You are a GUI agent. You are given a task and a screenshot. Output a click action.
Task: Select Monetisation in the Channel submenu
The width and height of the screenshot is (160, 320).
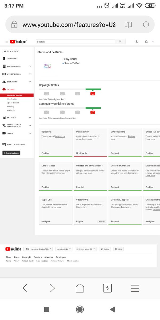coord(12,99)
